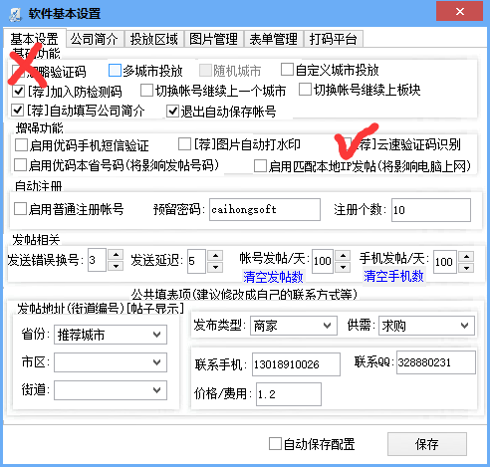
Task: Open the 打码平台 tab
Action: pos(334,39)
